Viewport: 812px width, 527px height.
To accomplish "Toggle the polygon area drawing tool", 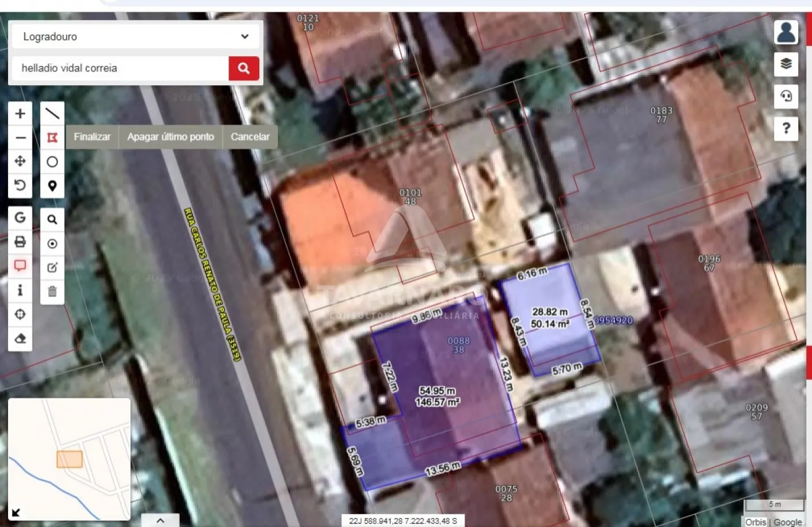I will pos(52,137).
